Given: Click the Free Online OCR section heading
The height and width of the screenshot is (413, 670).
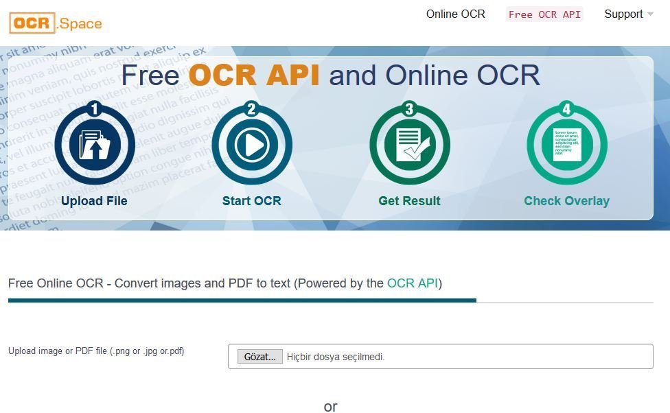Looking at the screenshot, I should tap(224, 283).
